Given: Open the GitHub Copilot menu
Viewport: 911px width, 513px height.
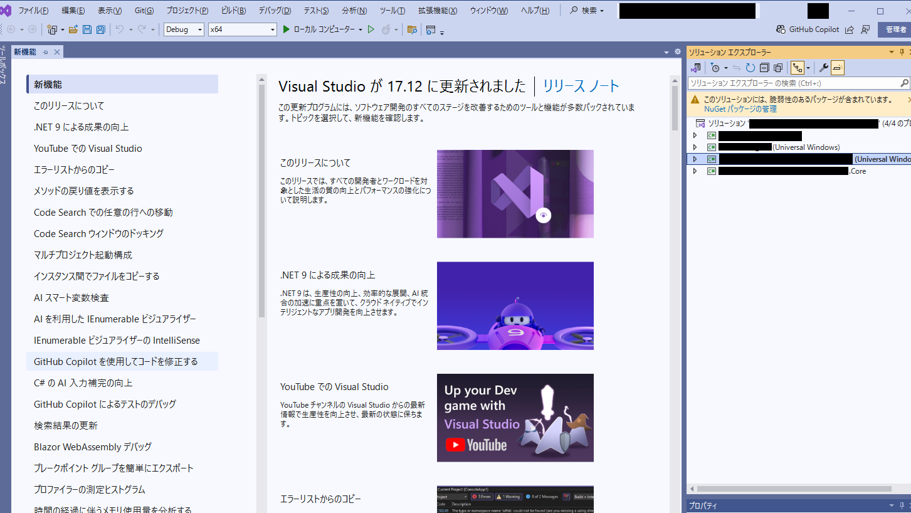Looking at the screenshot, I should point(808,29).
